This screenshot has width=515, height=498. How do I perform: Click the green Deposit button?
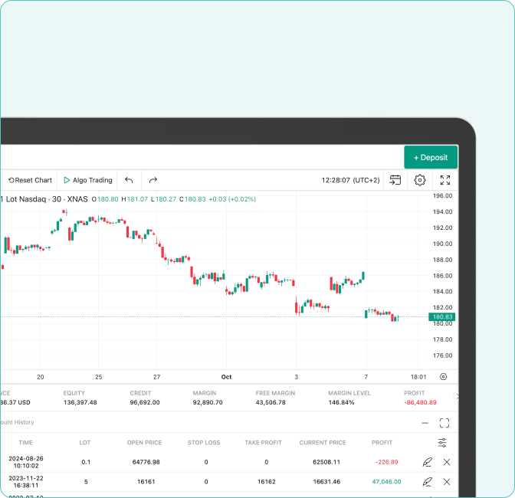pos(431,157)
